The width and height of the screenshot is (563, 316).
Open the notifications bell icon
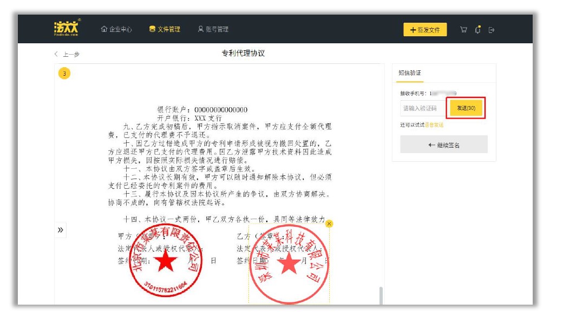478,30
